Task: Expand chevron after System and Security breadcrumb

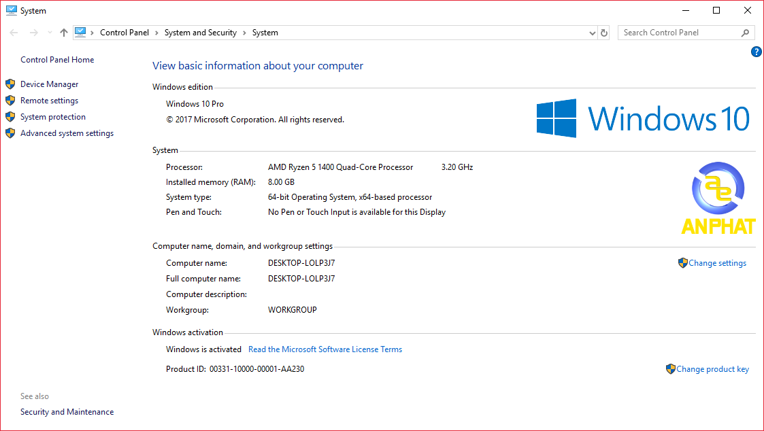Action: [244, 33]
